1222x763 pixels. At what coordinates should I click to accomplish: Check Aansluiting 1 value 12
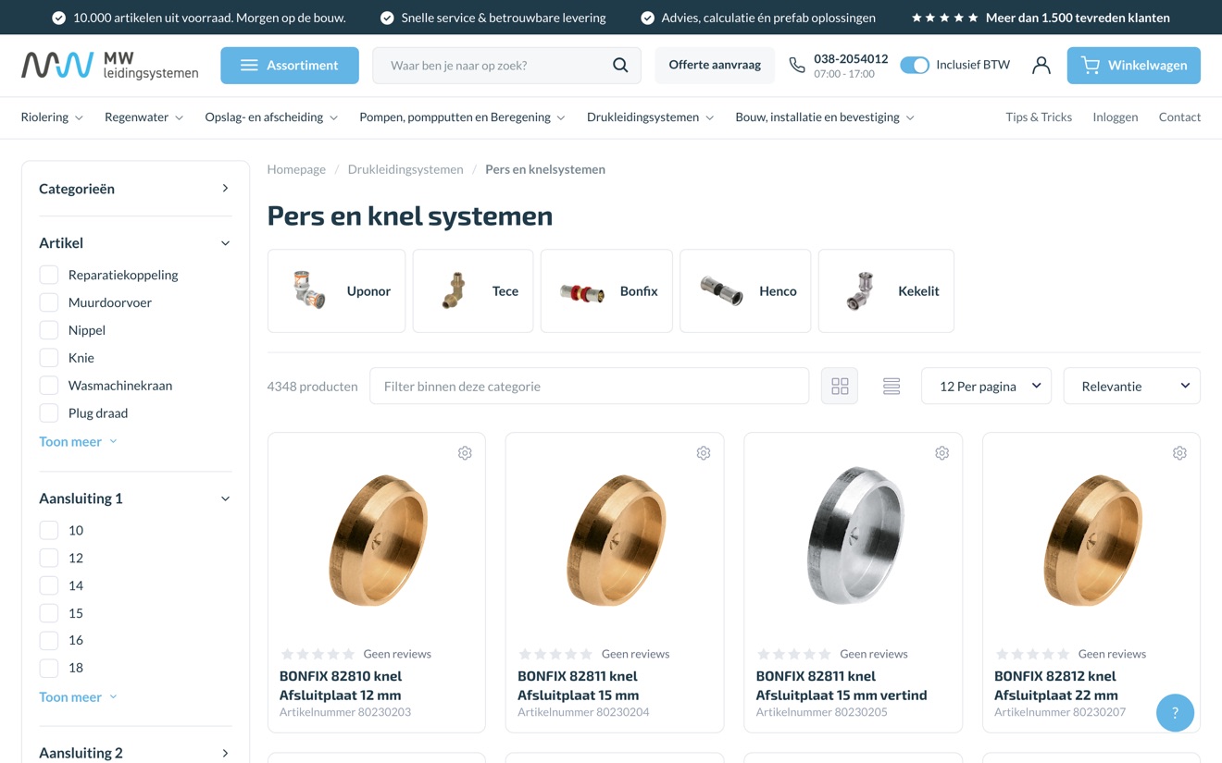coord(49,558)
